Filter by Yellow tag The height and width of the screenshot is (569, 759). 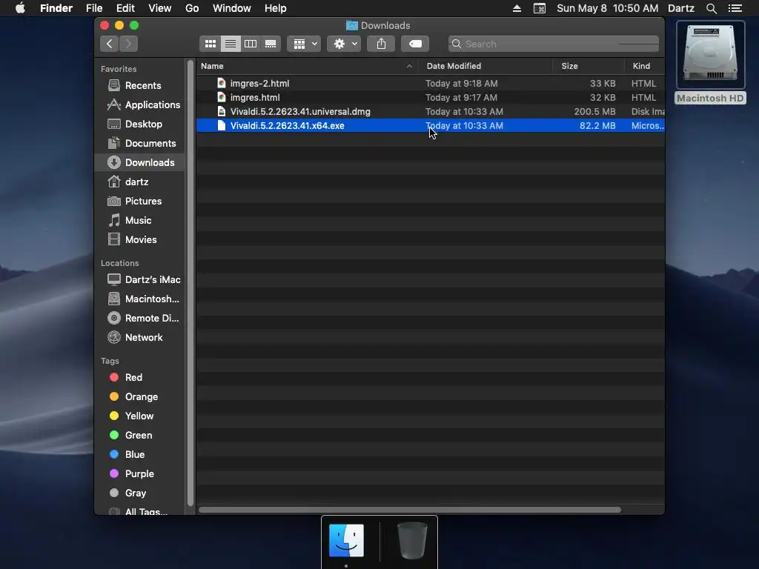pyautogui.click(x=140, y=416)
